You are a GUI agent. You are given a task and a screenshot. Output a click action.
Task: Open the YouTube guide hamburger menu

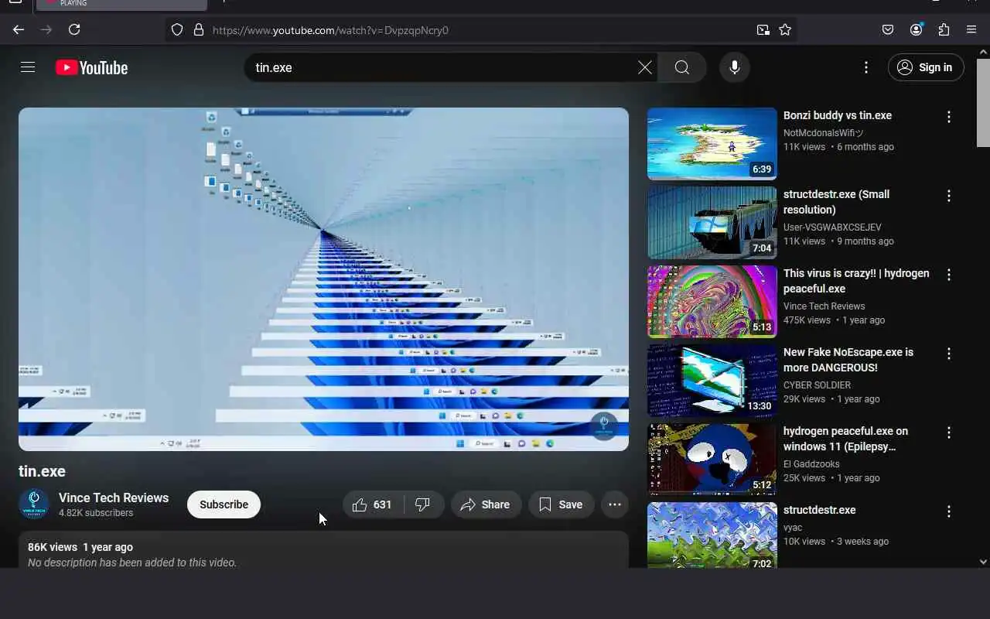pyautogui.click(x=28, y=67)
